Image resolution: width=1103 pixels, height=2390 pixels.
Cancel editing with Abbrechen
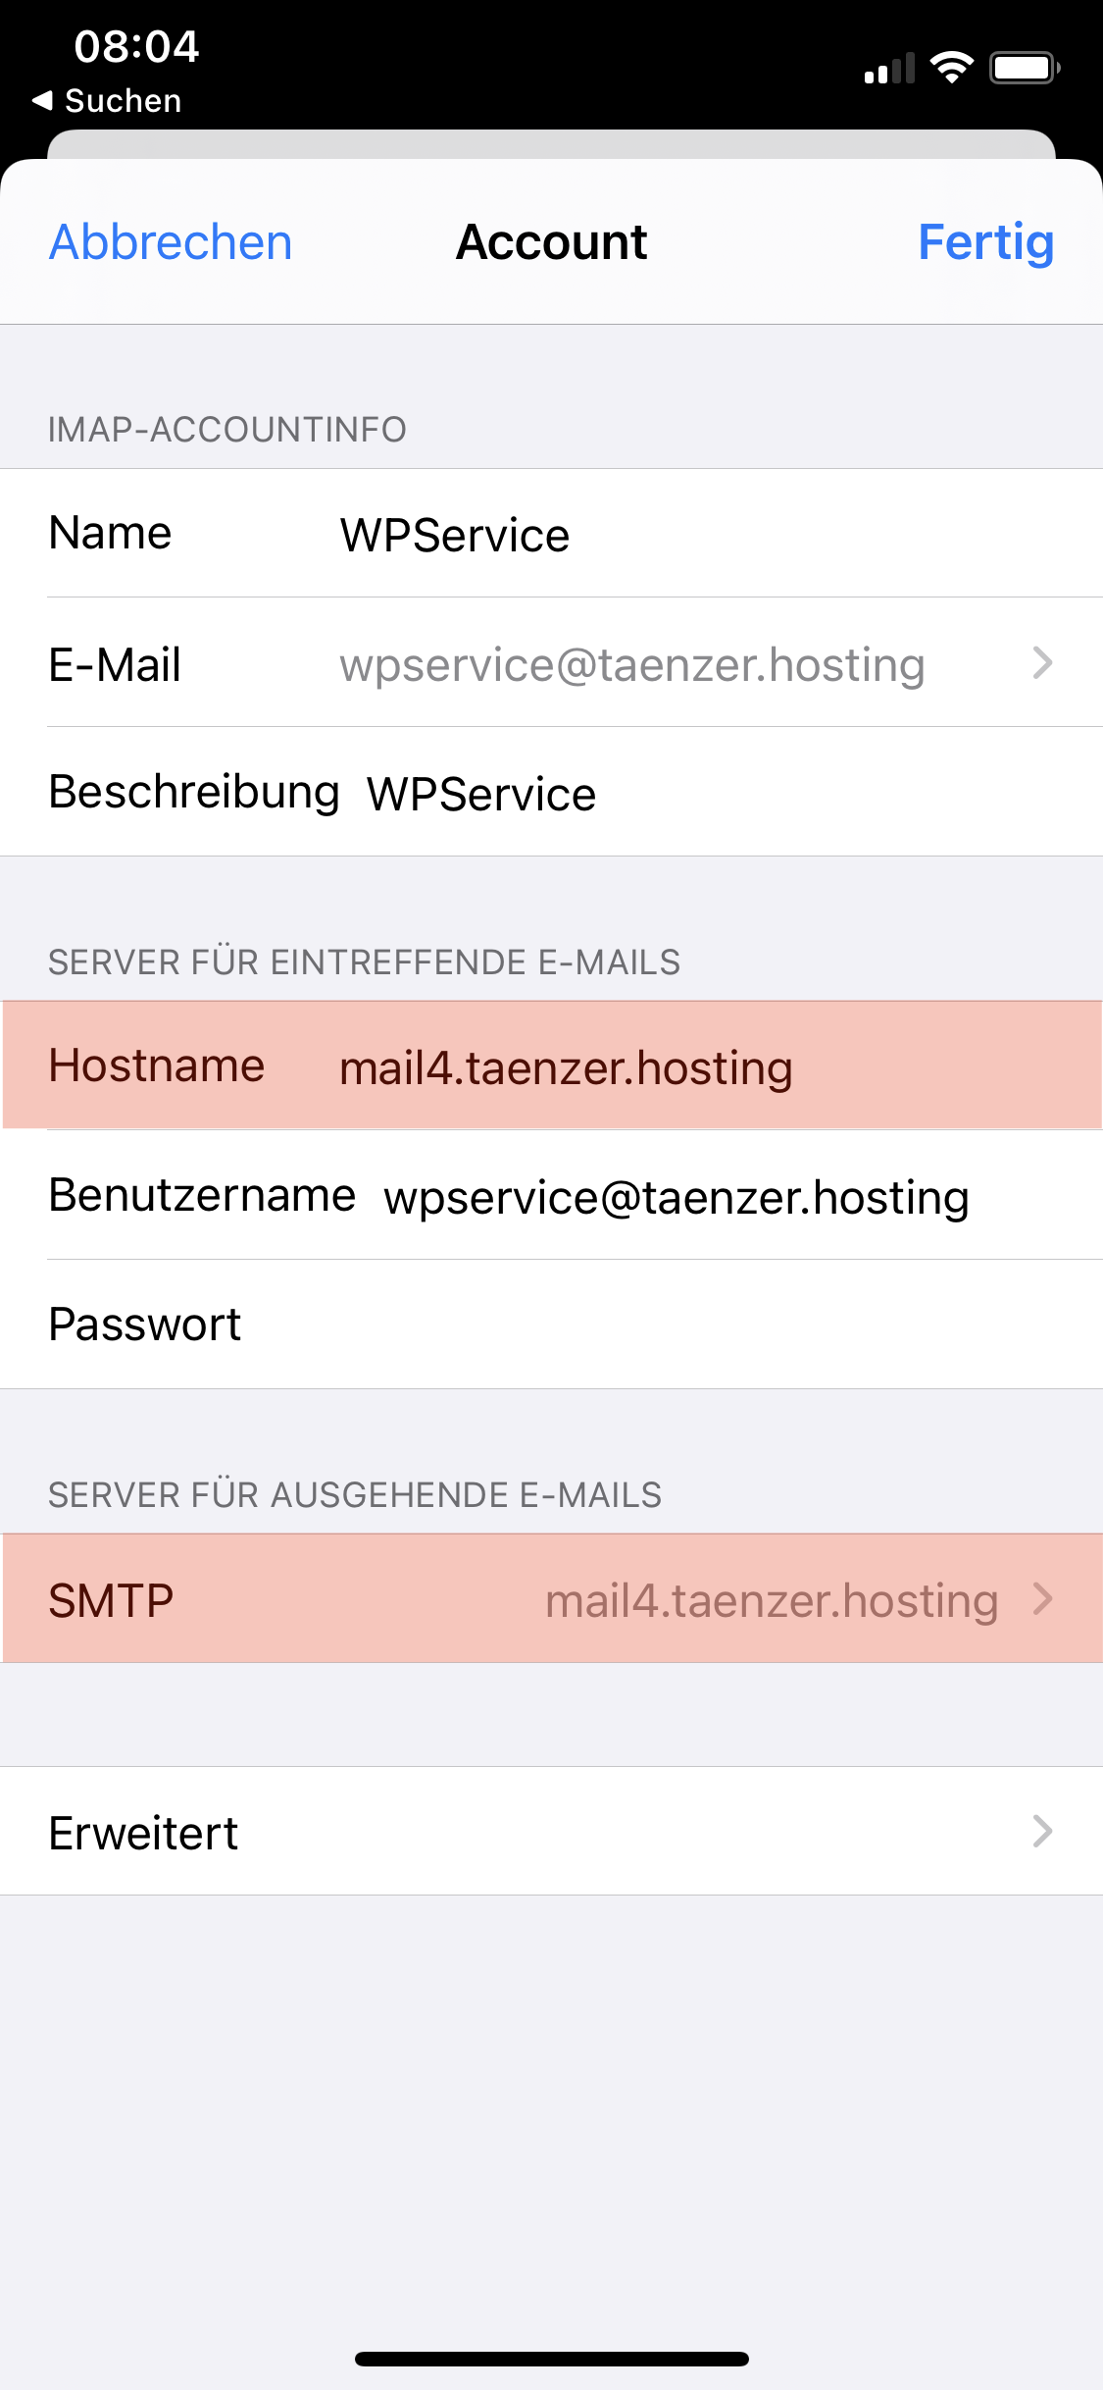point(169,241)
